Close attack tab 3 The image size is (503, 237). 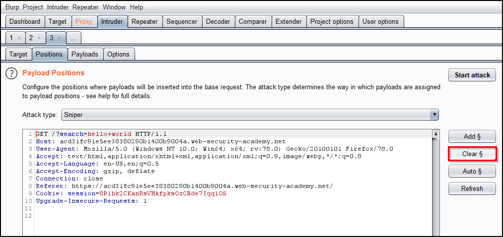click(59, 38)
